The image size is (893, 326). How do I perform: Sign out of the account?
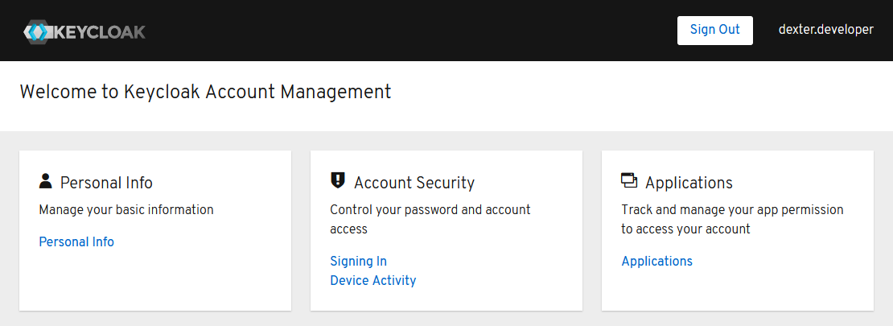pyautogui.click(x=714, y=30)
